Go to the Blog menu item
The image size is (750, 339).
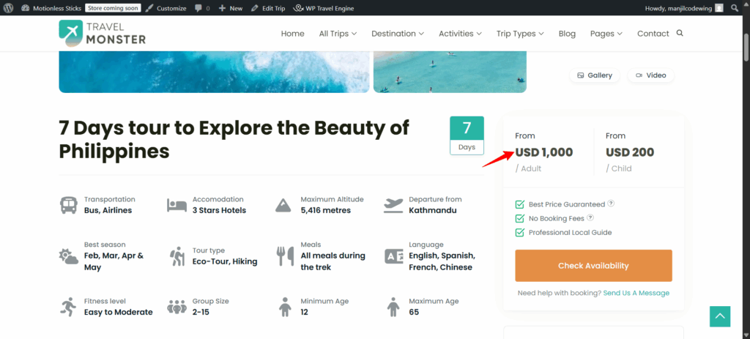point(567,34)
